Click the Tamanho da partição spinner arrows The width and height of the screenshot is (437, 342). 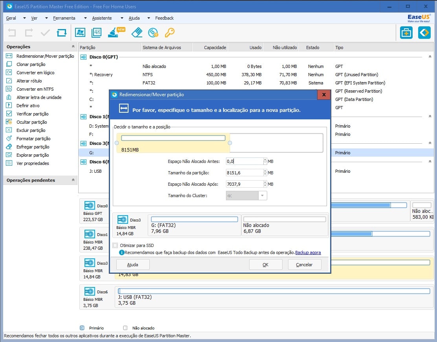pyautogui.click(x=265, y=173)
